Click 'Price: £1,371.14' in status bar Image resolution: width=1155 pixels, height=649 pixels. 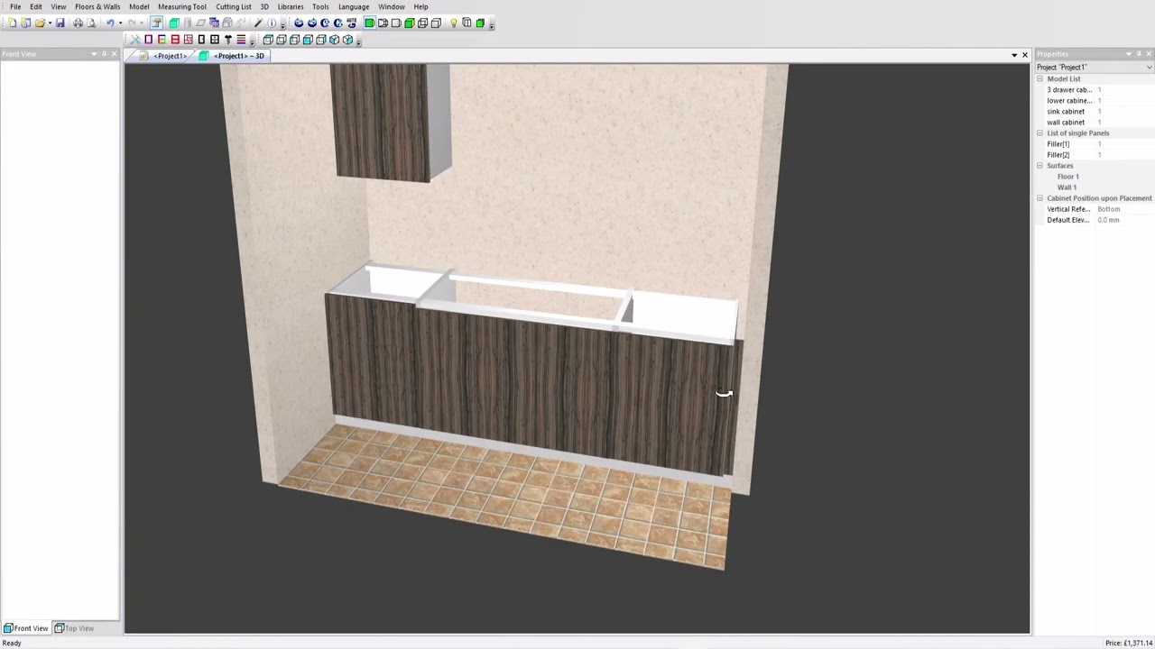[1128, 643]
